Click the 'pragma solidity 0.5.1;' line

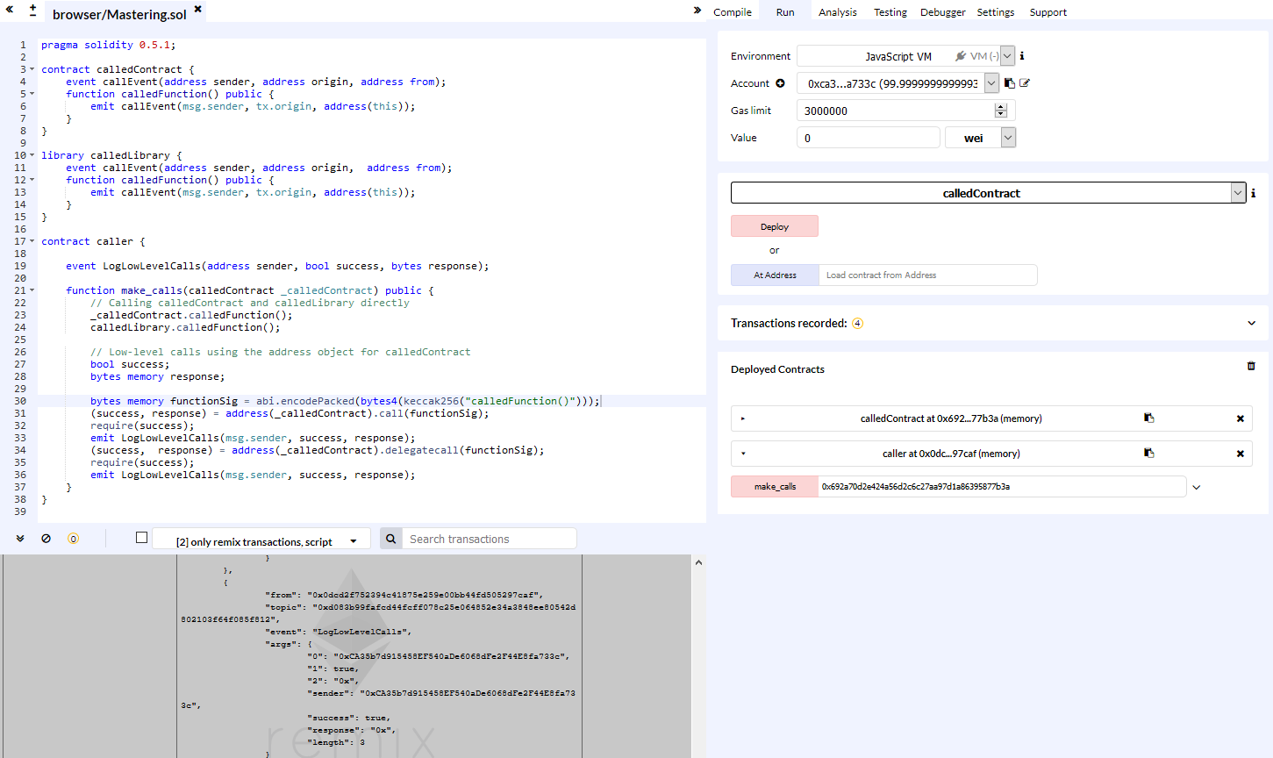[108, 45]
